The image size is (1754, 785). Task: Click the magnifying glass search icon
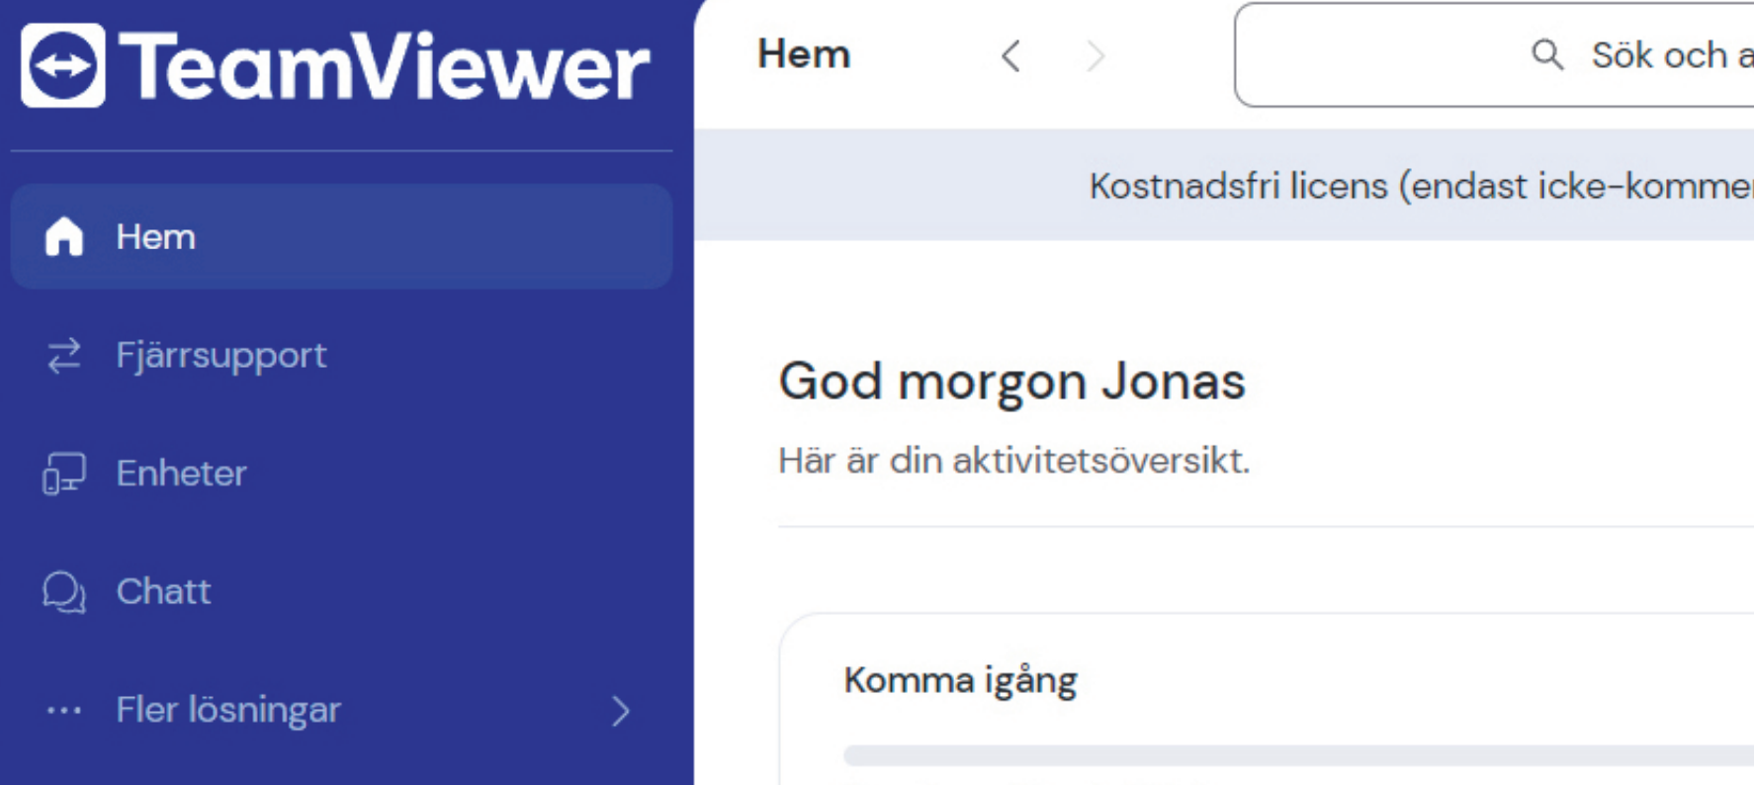point(1547,55)
